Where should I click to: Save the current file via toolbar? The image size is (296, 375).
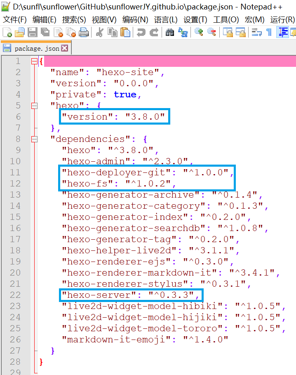click(x=32, y=32)
